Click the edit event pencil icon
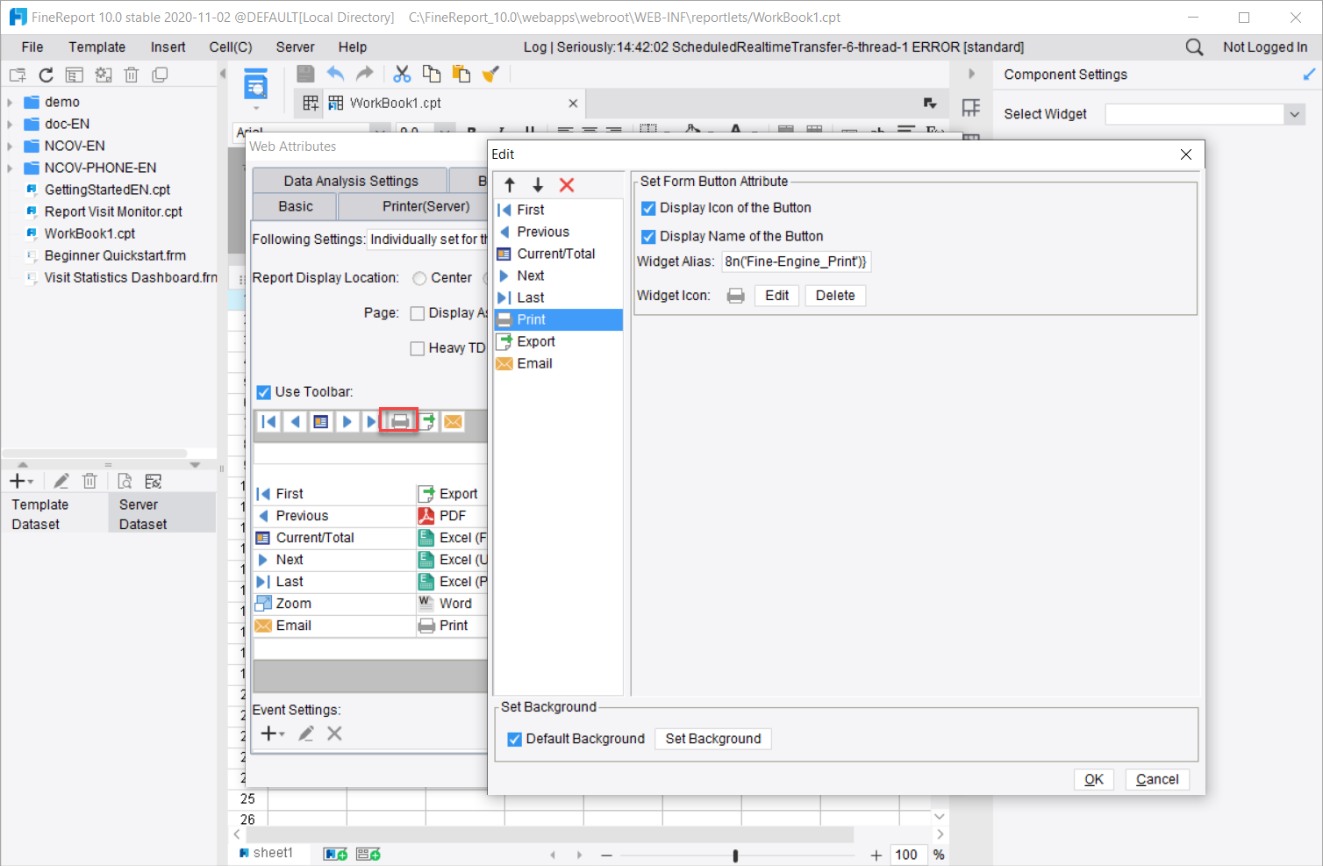Viewport: 1323px width, 866px height. [x=306, y=734]
